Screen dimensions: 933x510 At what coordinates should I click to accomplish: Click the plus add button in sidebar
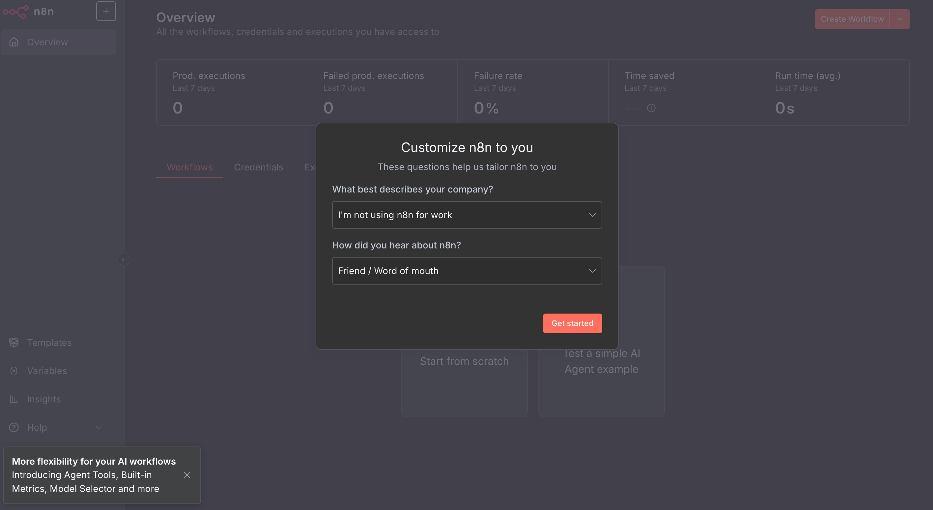pyautogui.click(x=106, y=11)
